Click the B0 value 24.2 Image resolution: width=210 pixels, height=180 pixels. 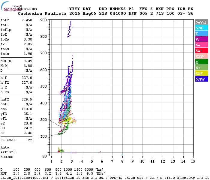pyautogui.click(x=28, y=128)
